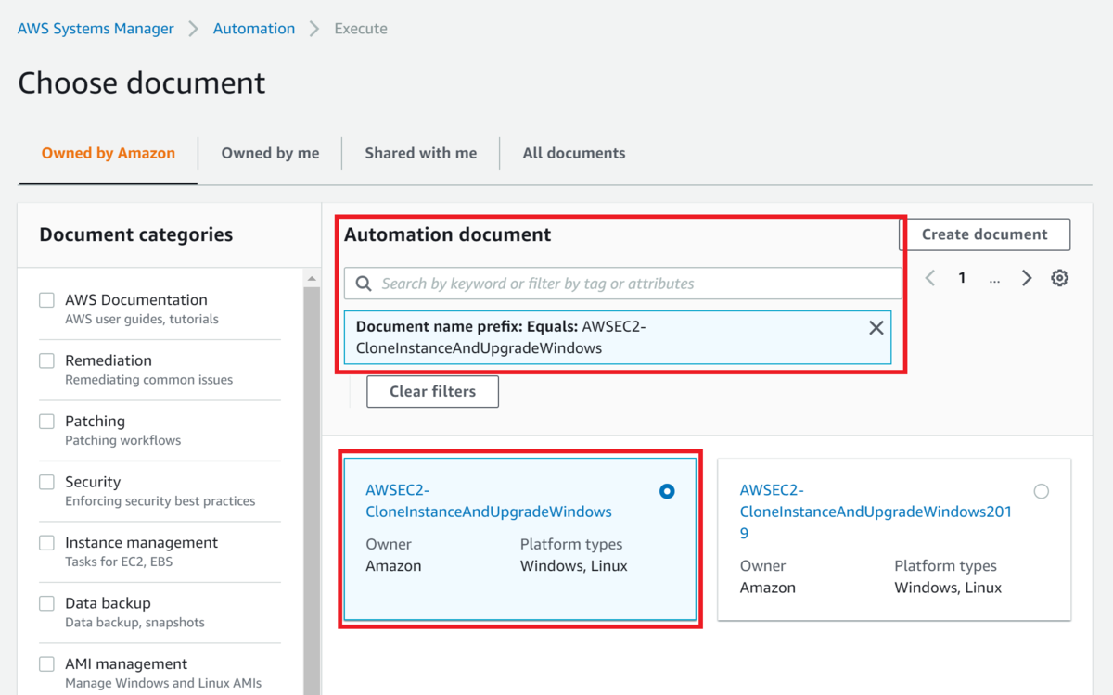Click the Automation document heading
The image size is (1113, 695).
(x=448, y=234)
